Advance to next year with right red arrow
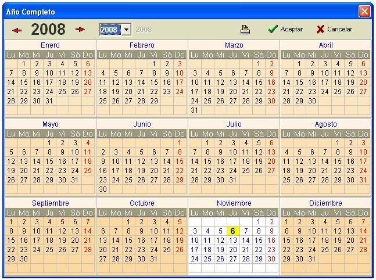The width and height of the screenshot is (376, 280). click(80, 29)
